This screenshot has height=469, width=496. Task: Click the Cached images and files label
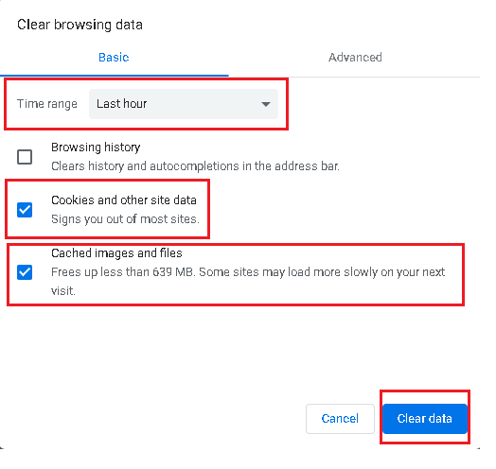pyautogui.click(x=116, y=253)
